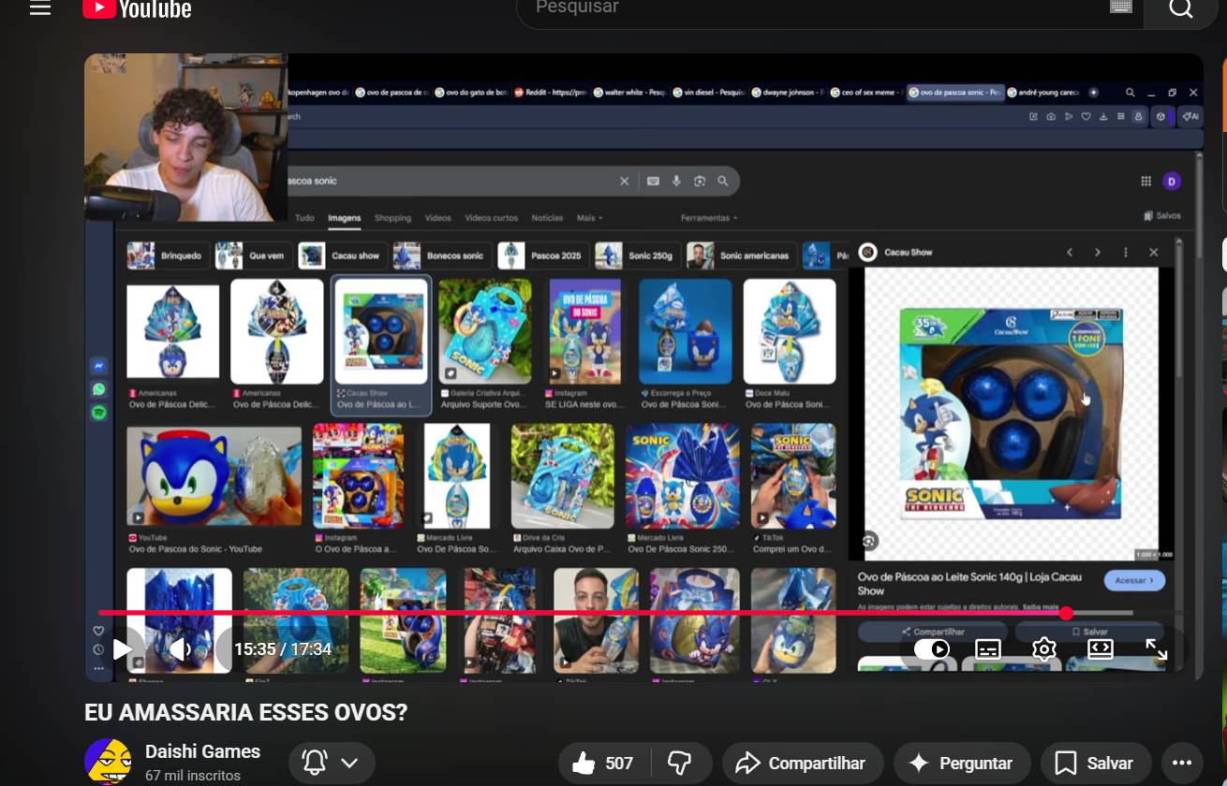Open the three-dot more actions menu
Viewport: 1227px width, 786px height.
(1182, 764)
